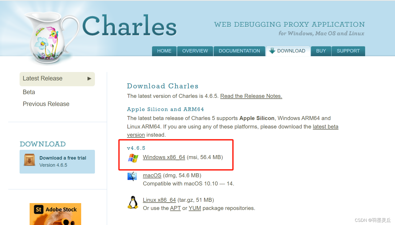Click the package box icon in free trial

29,160
